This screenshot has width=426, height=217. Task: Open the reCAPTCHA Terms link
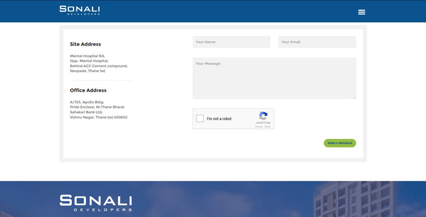pos(268,127)
